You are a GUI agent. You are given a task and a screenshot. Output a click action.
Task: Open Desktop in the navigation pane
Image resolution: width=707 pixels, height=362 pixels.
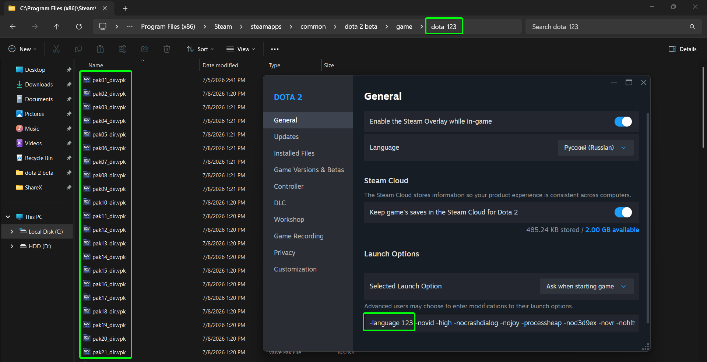(x=35, y=70)
